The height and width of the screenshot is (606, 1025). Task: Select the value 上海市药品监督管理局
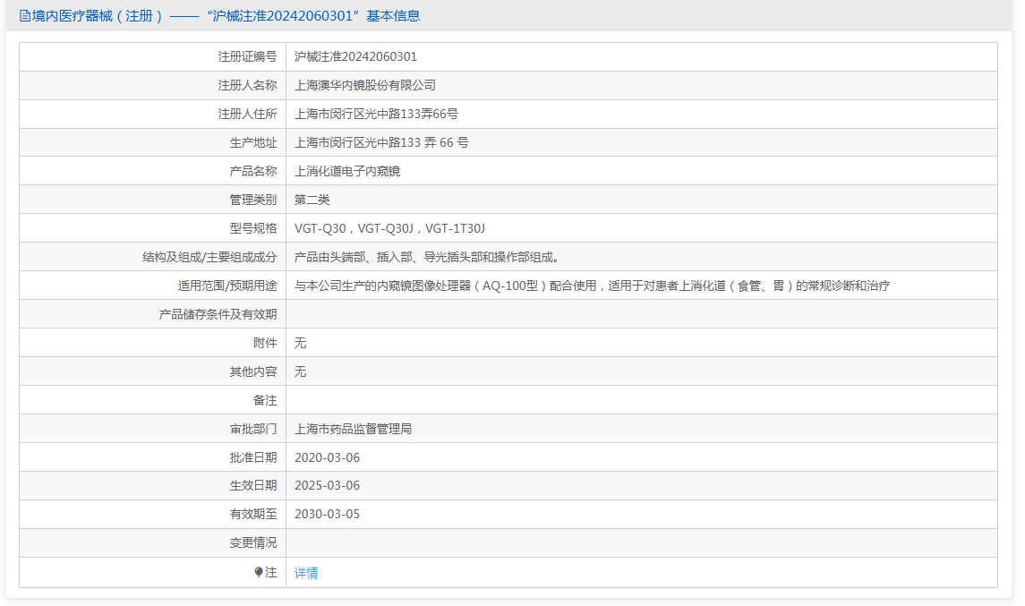353,429
